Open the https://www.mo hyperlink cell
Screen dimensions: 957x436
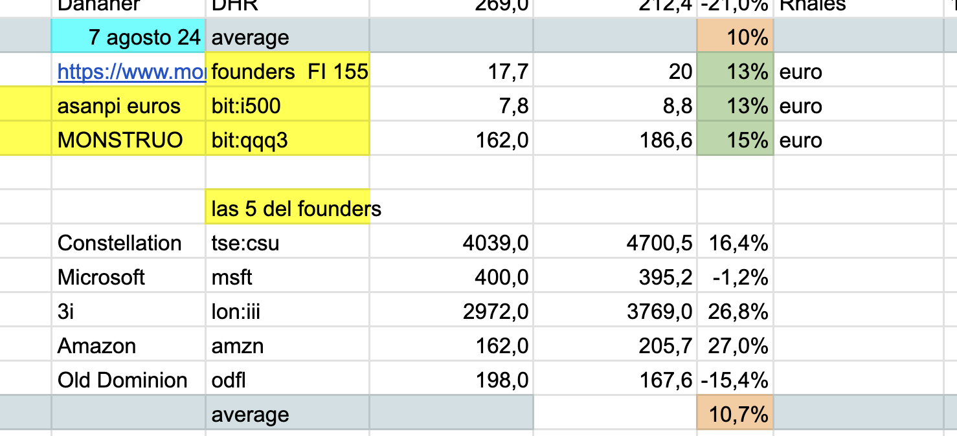pos(129,71)
